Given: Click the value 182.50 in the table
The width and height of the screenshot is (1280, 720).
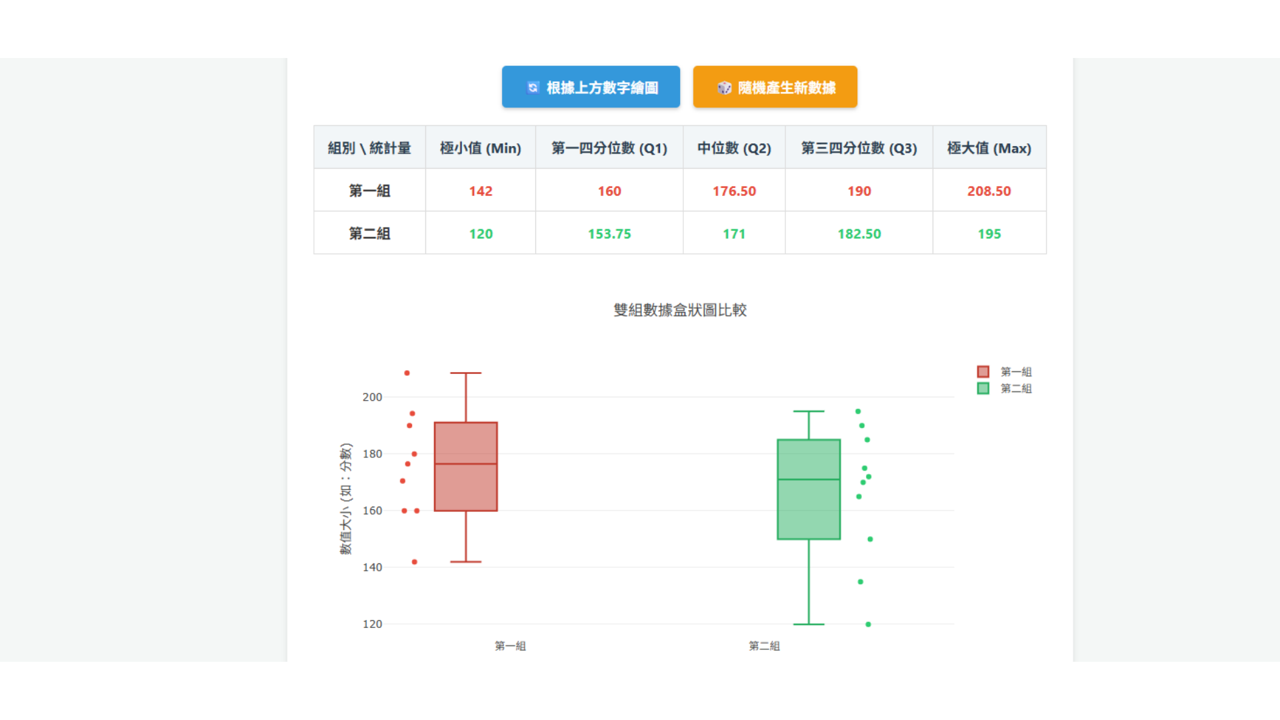Looking at the screenshot, I should tap(859, 233).
